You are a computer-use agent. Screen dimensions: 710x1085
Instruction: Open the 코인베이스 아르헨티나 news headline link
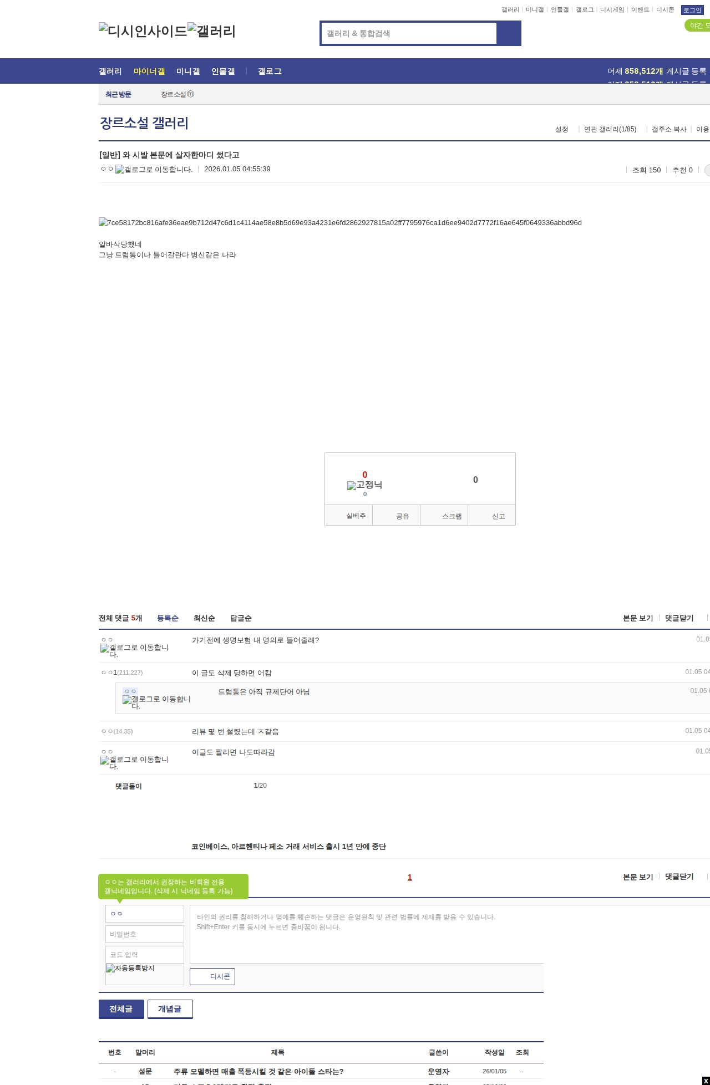[x=288, y=847]
